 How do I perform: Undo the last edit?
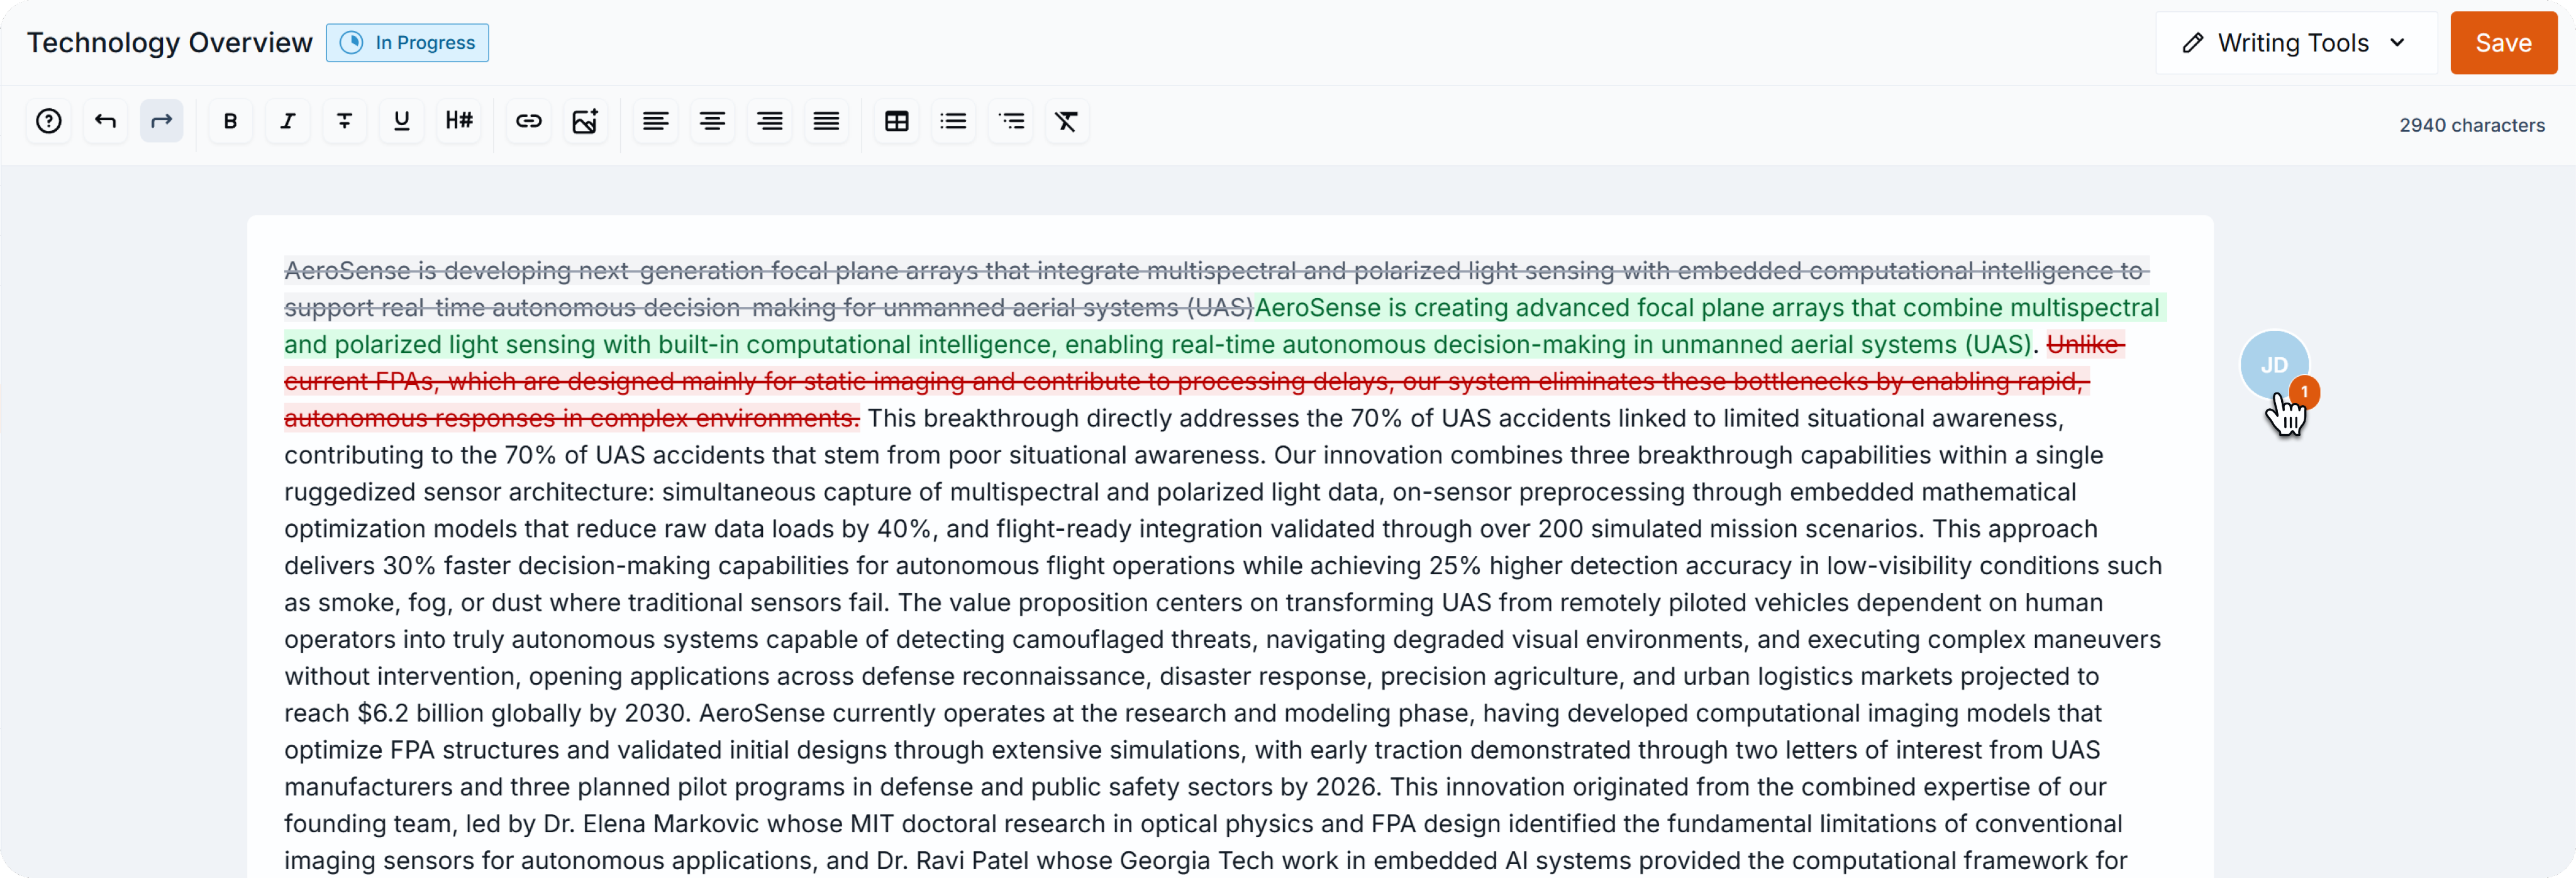click(x=105, y=122)
